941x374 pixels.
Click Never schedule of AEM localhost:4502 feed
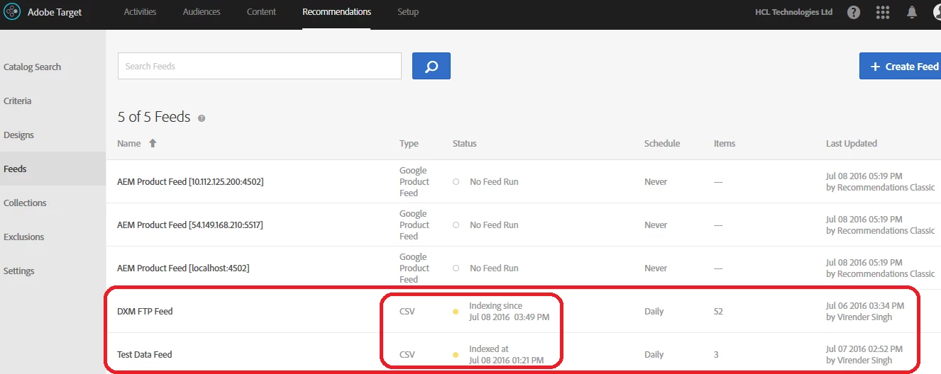tap(656, 268)
